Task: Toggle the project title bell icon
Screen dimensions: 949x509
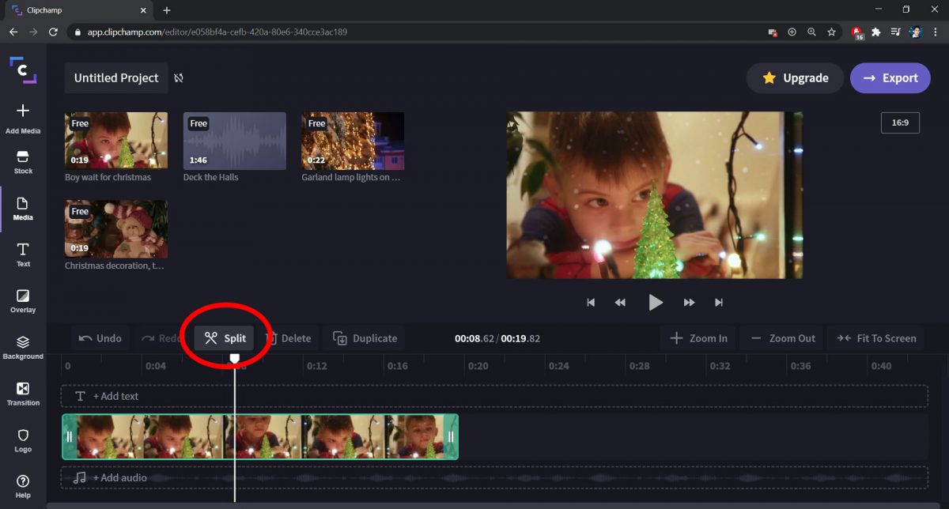Action: click(179, 77)
